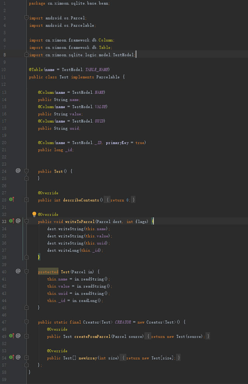The width and height of the screenshot is (248, 384).
Task: Click 'primaryKey' in the _ID column annotation
Action: click(x=117, y=142)
